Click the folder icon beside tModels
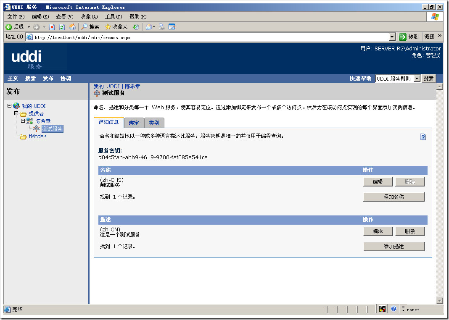 (23, 137)
